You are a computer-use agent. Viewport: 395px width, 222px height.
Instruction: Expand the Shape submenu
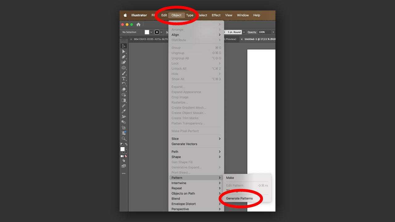196,157
